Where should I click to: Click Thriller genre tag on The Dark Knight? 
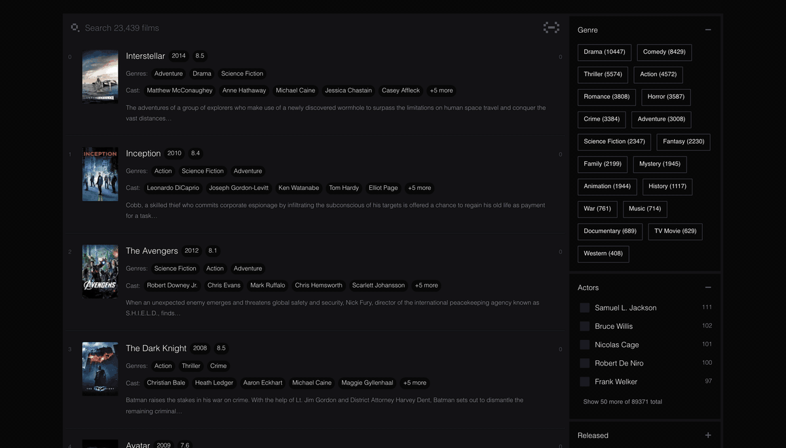tap(191, 366)
